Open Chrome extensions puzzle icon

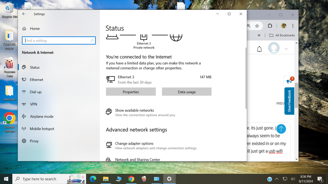(x=270, y=26)
